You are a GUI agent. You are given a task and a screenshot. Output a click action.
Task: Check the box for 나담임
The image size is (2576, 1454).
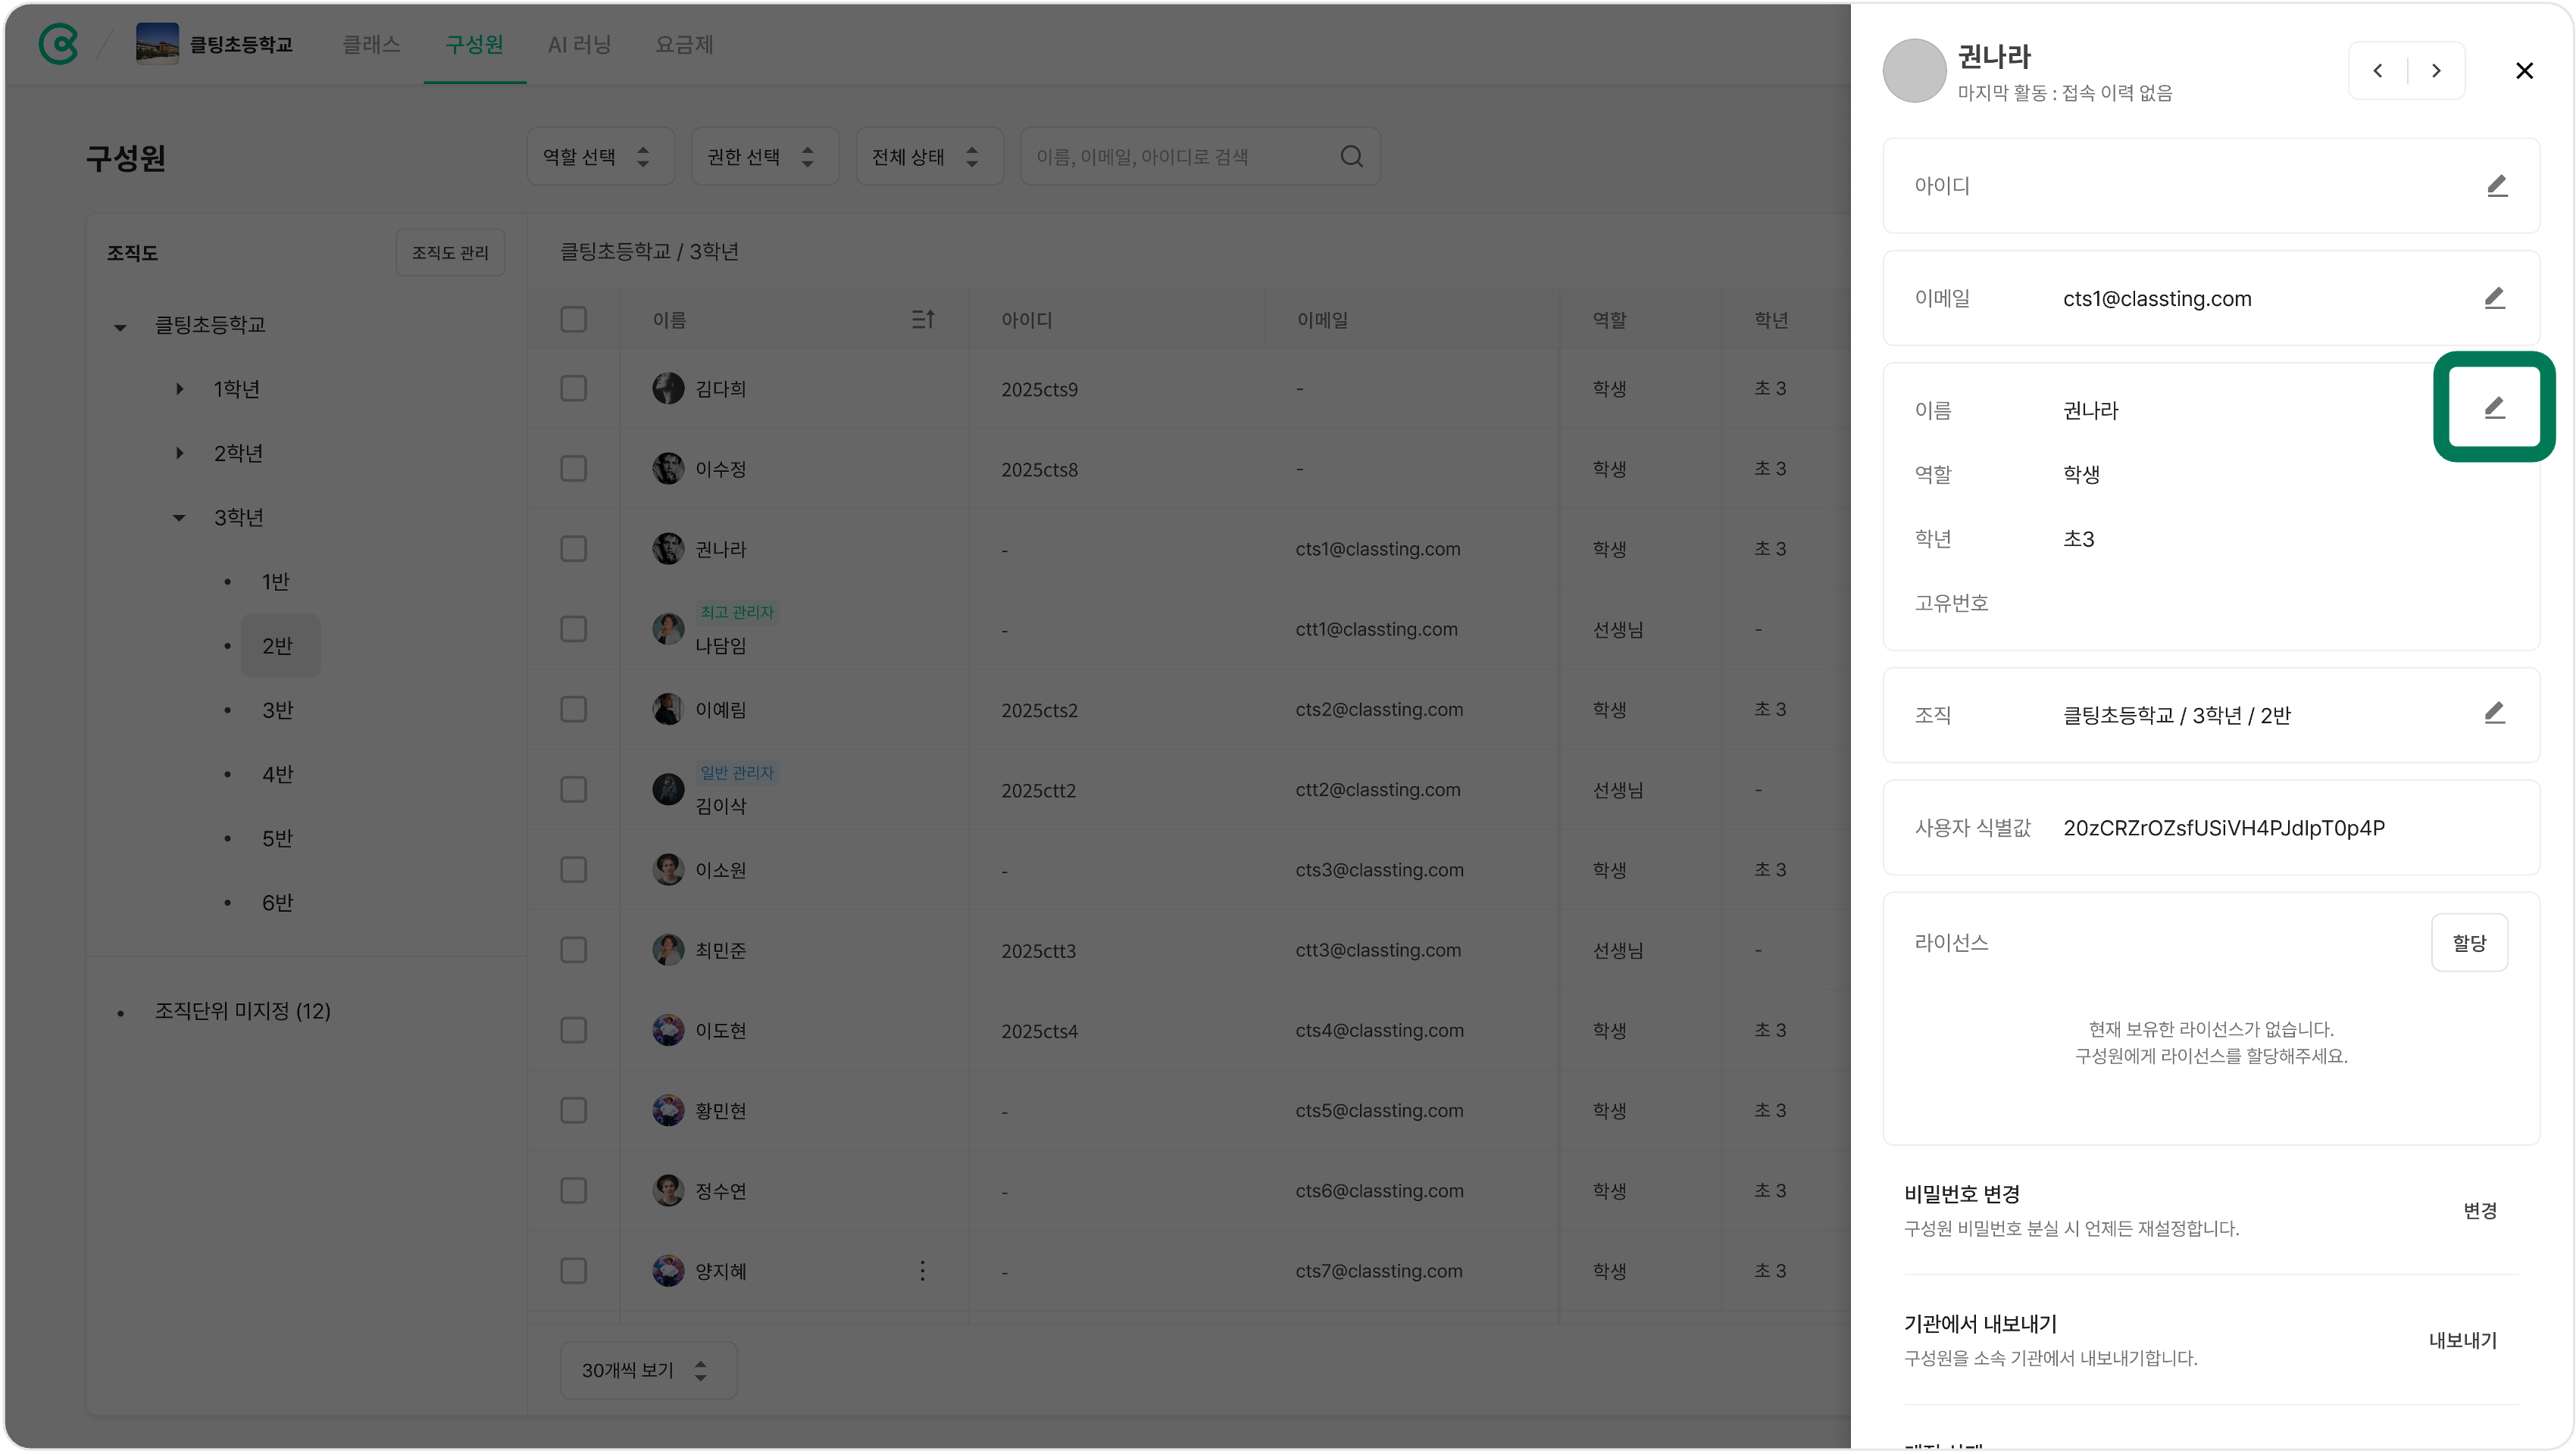pyautogui.click(x=573, y=629)
